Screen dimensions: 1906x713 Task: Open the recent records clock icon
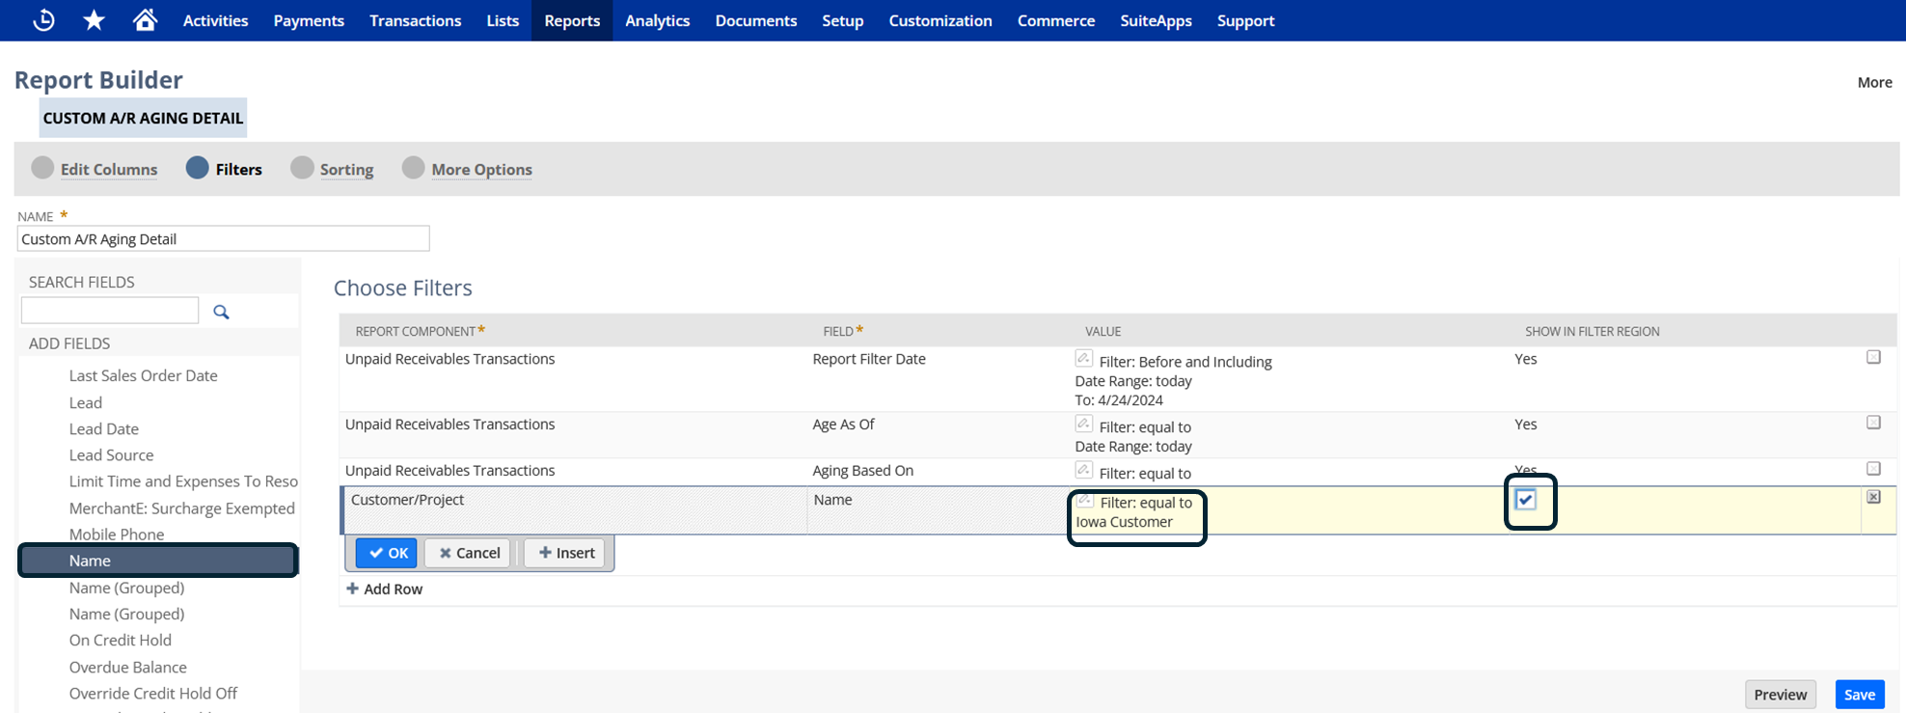point(43,20)
